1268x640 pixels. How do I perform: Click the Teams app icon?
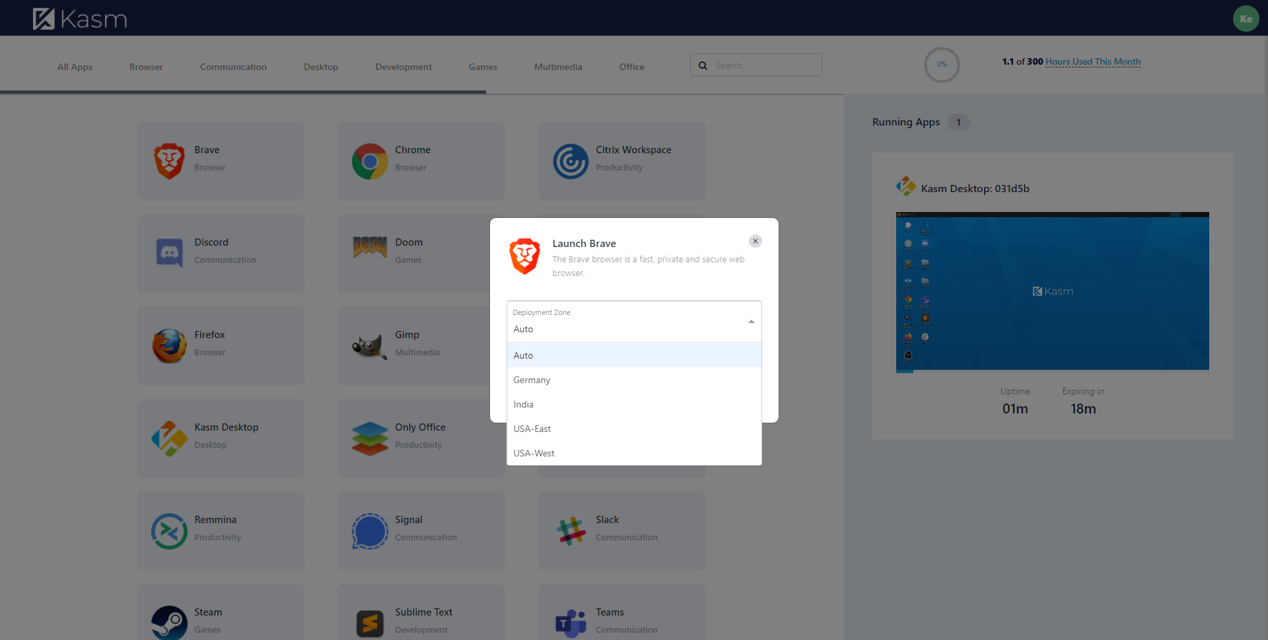point(571,623)
